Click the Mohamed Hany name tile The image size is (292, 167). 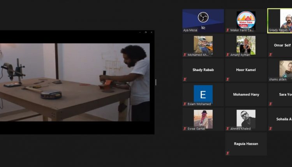pyautogui.click(x=246, y=94)
